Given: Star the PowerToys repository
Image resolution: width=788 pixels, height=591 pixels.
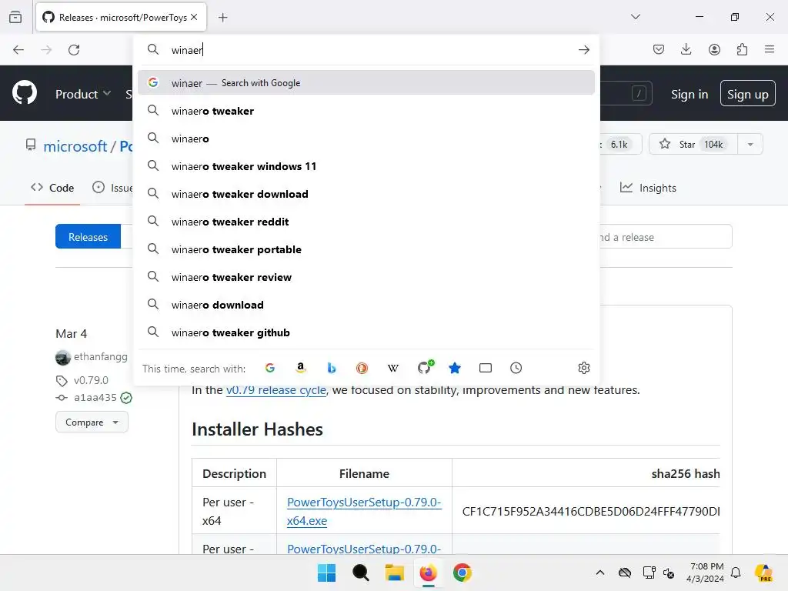Looking at the screenshot, I should (x=693, y=144).
